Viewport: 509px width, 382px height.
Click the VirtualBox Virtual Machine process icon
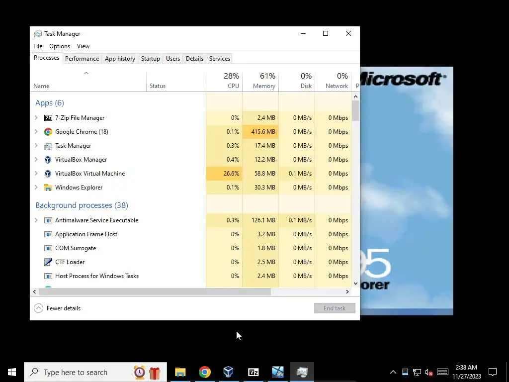[x=48, y=174]
